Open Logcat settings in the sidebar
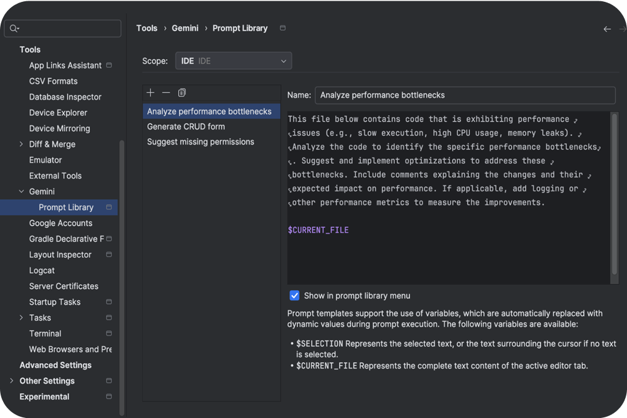 [42, 270]
